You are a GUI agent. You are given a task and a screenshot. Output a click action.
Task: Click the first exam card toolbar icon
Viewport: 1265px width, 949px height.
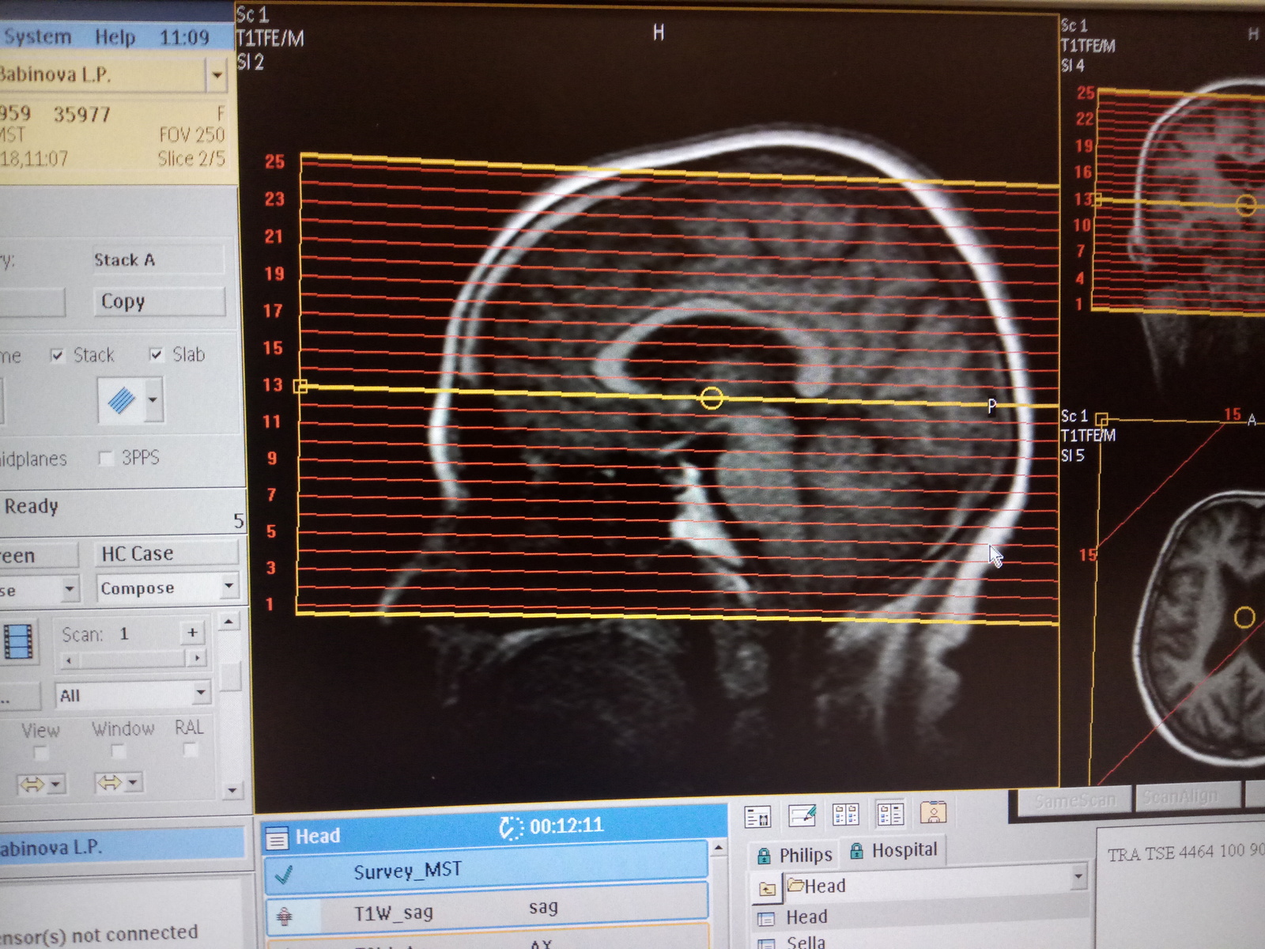(757, 816)
